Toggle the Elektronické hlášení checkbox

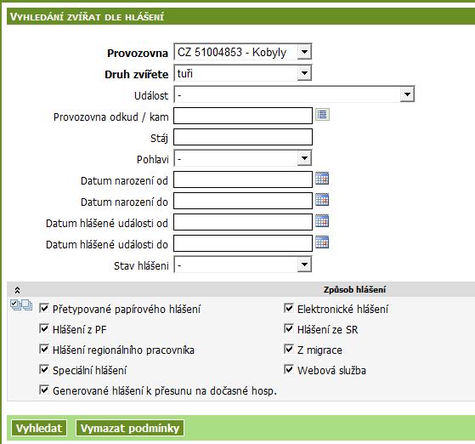tap(289, 309)
